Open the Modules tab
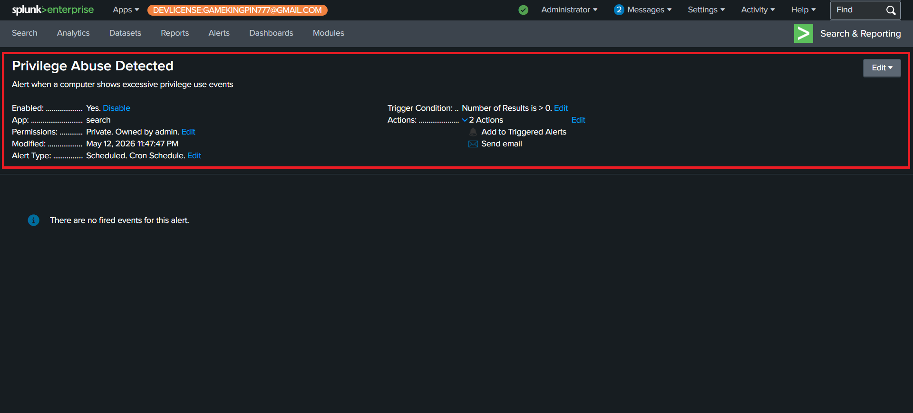Image resolution: width=913 pixels, height=413 pixels. click(x=329, y=33)
